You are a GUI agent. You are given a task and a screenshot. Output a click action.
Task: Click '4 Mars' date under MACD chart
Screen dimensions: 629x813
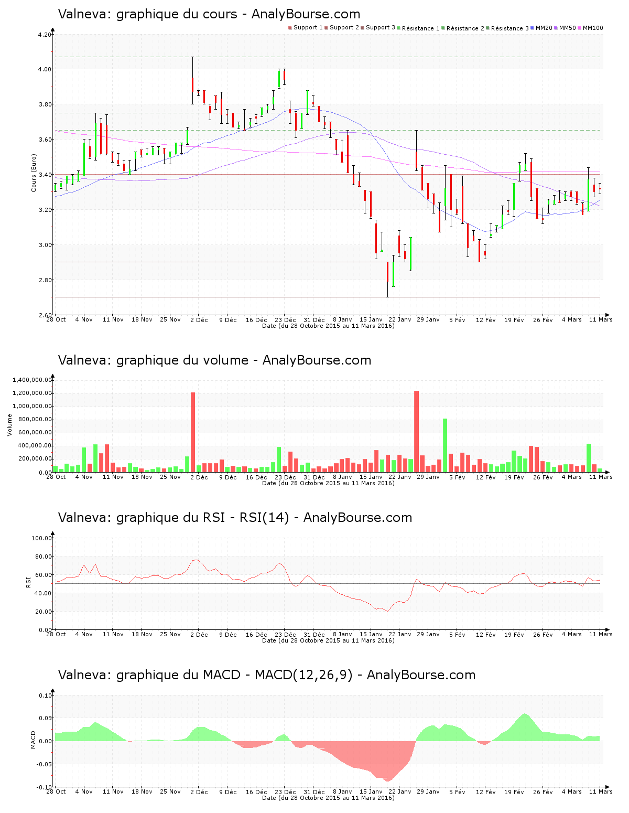572,791
